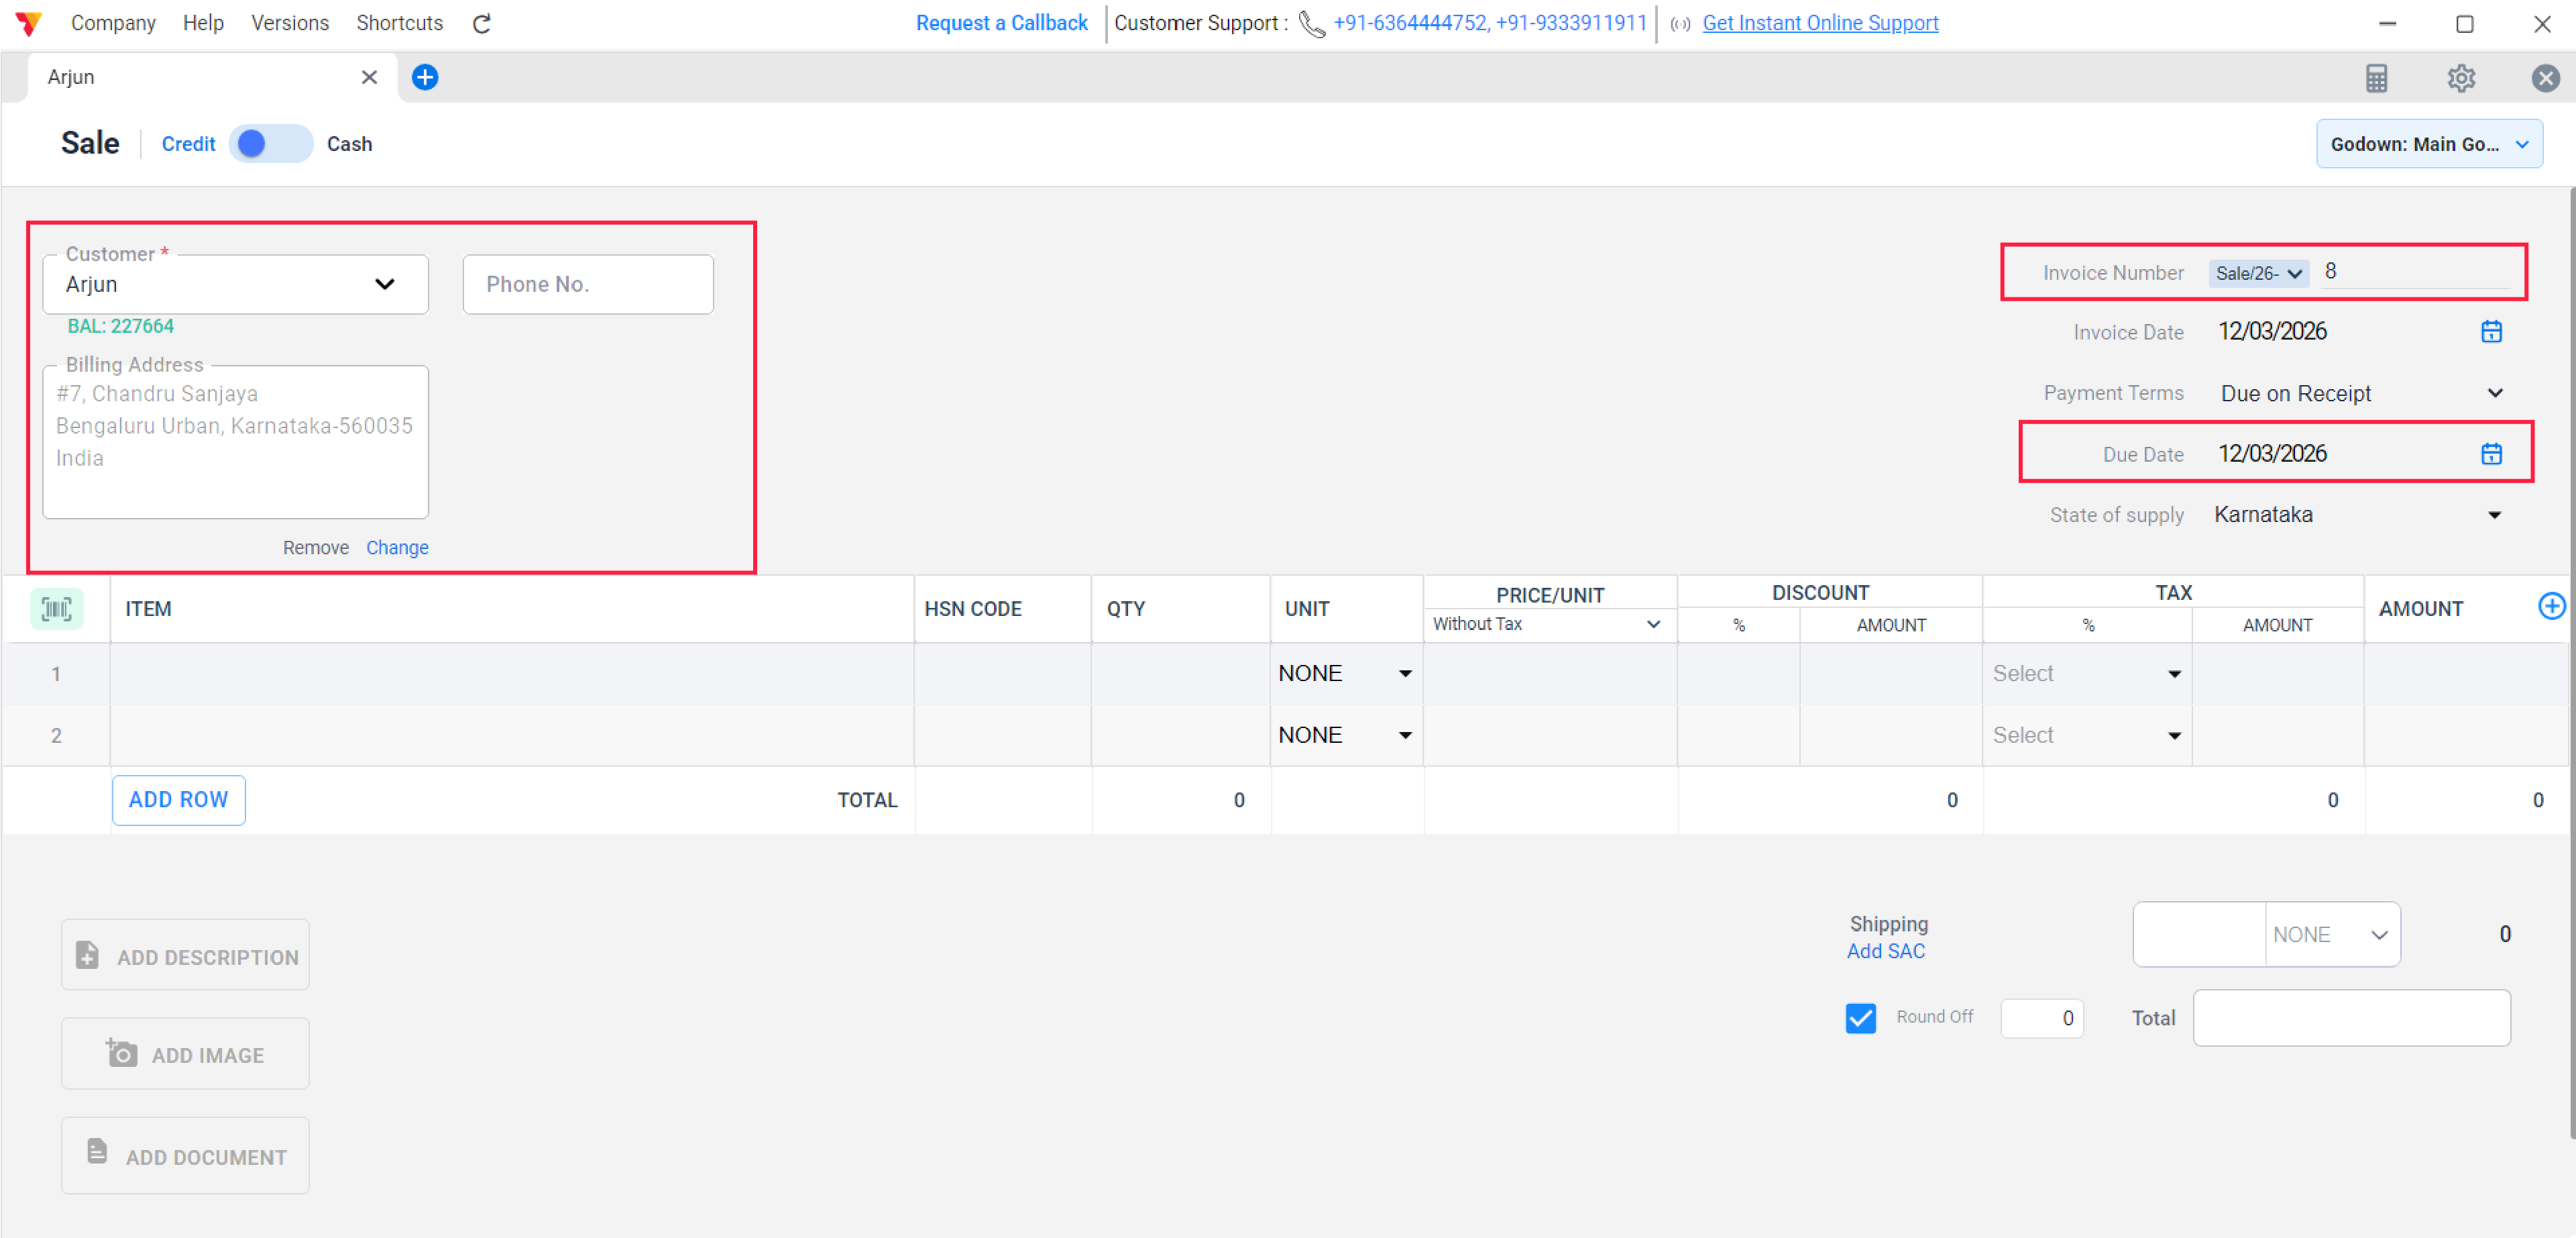Close the Arjun tab
The height and width of the screenshot is (1238, 2576).
[368, 77]
